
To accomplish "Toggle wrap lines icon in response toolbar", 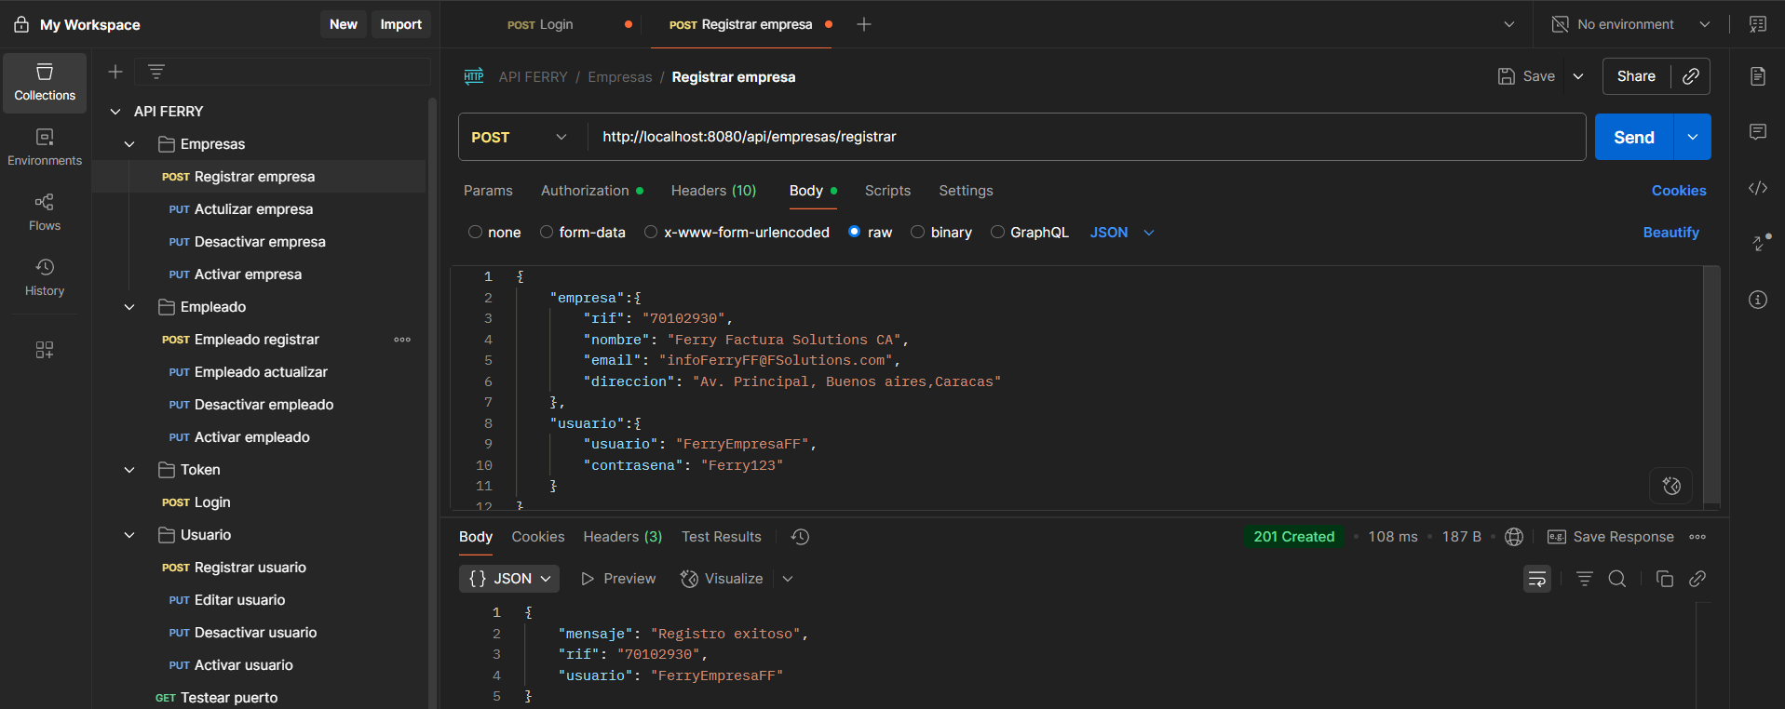I will pos(1537,579).
